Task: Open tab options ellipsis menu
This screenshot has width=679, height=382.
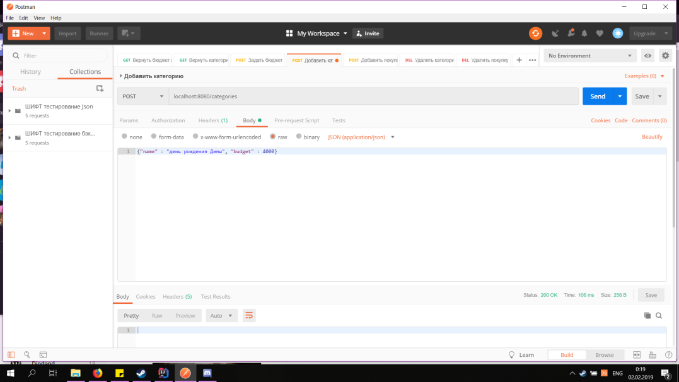Action: [532, 61]
